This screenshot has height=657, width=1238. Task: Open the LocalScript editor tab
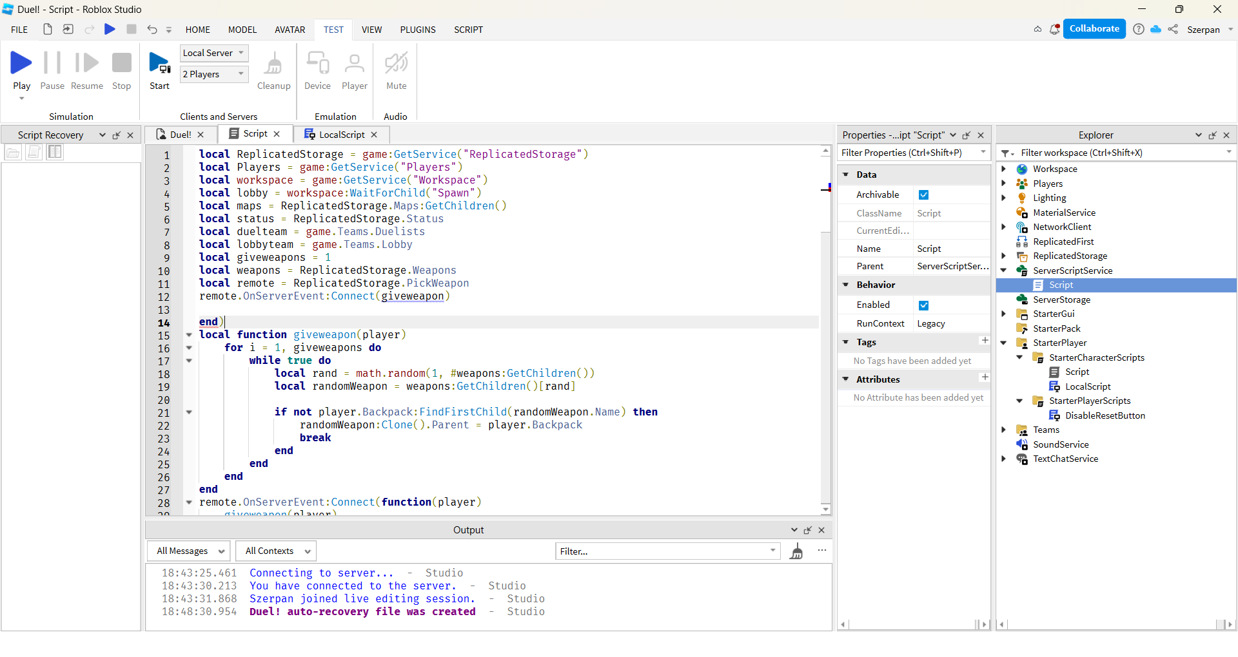click(x=342, y=135)
